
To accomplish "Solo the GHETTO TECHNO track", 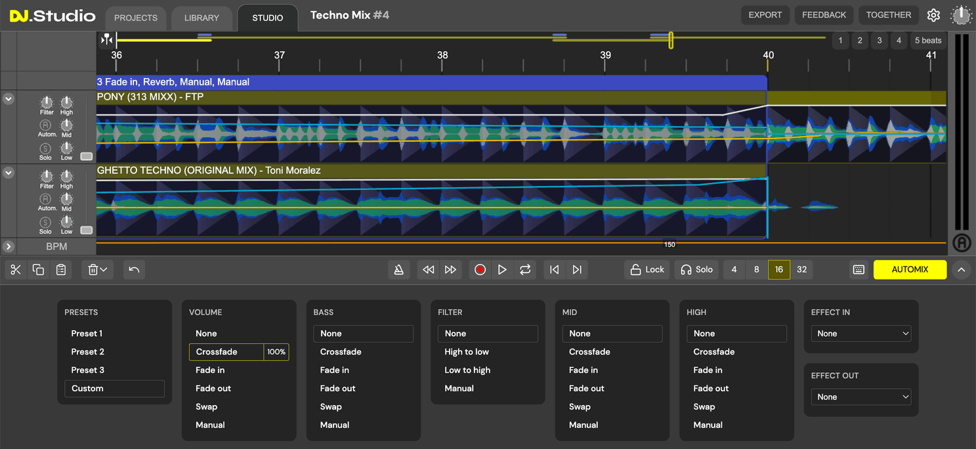I will click(45, 222).
